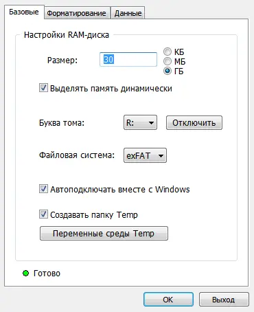Click the Отключить button

194,123
